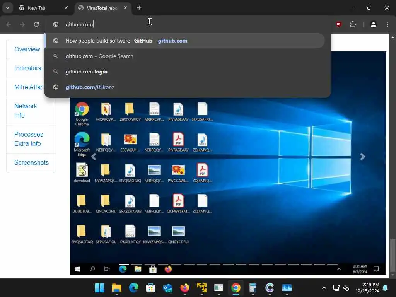
Task: Choose the GitHub github.com suggestion
Action: (x=185, y=41)
